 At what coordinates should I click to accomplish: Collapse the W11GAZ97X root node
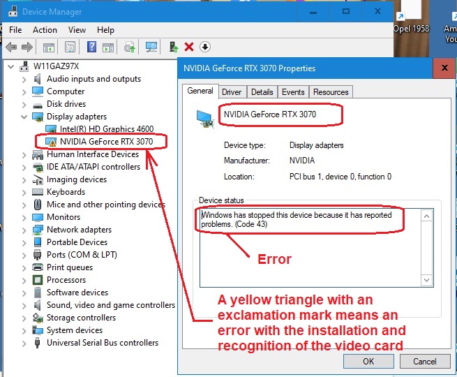click(x=10, y=67)
